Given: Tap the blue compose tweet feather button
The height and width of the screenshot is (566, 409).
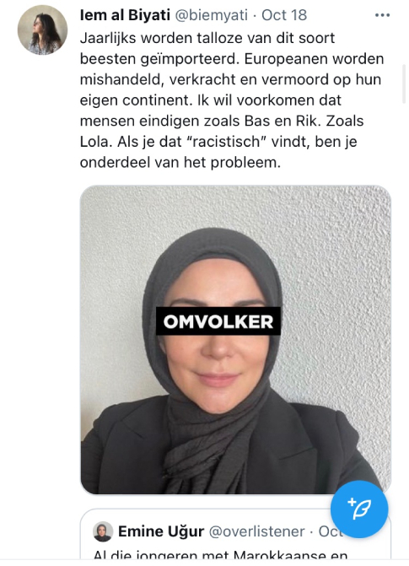Looking at the screenshot, I should pyautogui.click(x=359, y=509).
